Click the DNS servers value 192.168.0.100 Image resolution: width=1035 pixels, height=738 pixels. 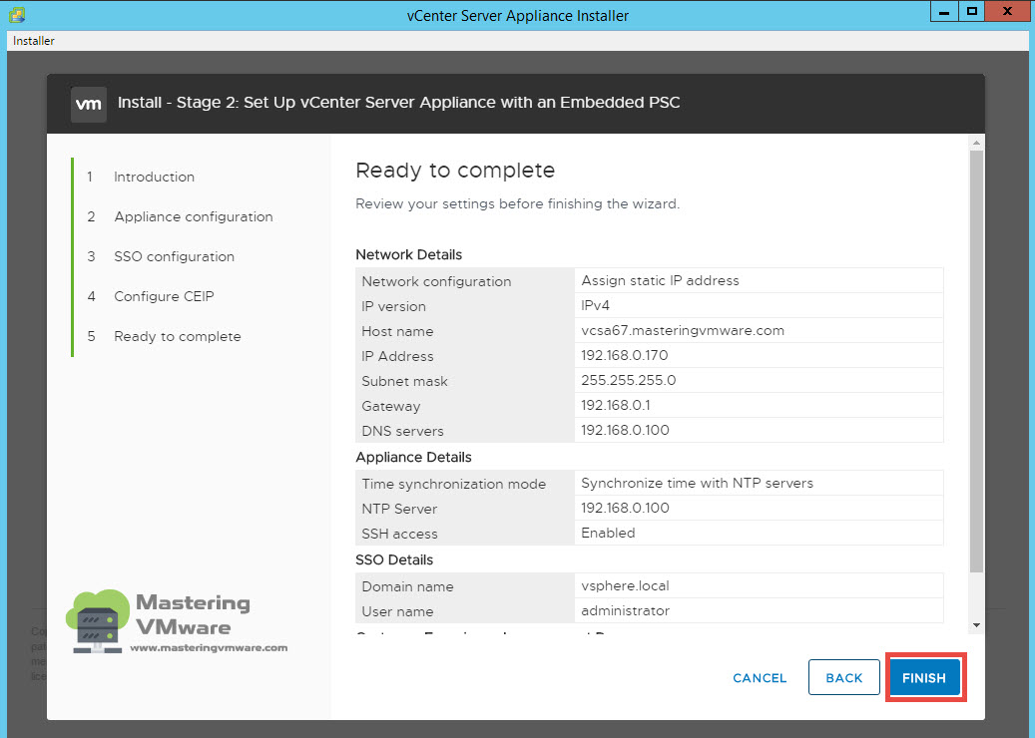point(625,430)
